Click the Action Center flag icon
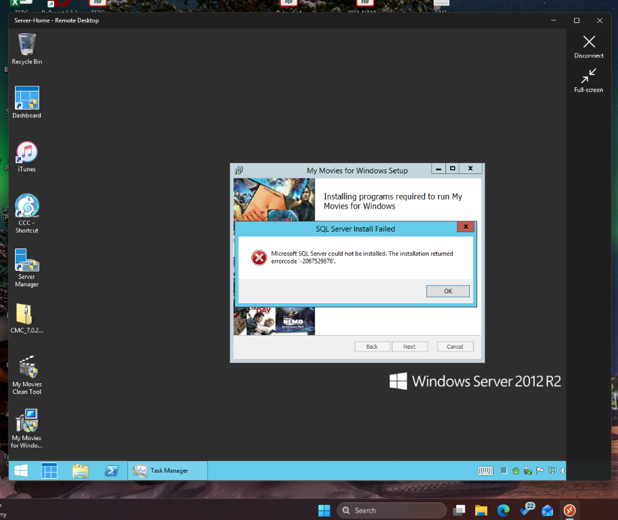 click(x=539, y=471)
